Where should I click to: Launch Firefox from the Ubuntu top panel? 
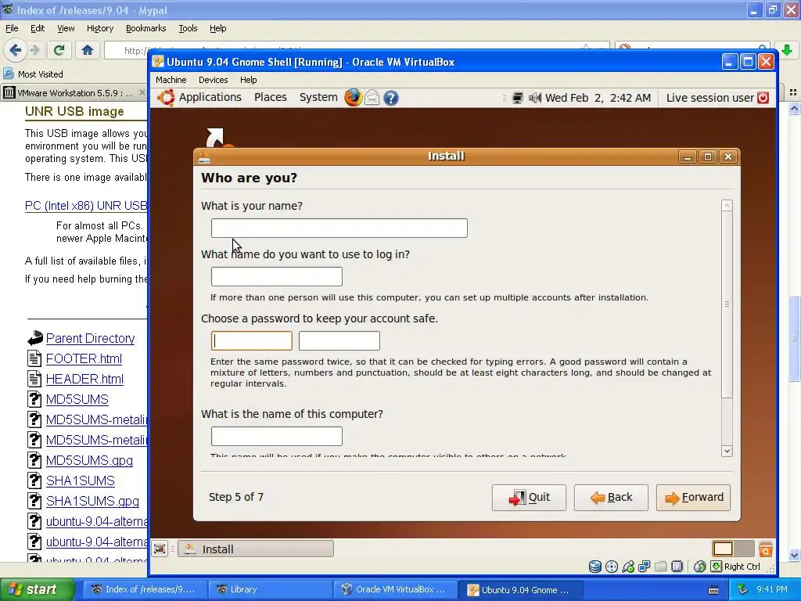pos(353,97)
